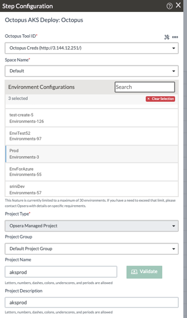Click the Validate button
Image resolution: width=187 pixels, height=318 pixels.
coord(144,272)
